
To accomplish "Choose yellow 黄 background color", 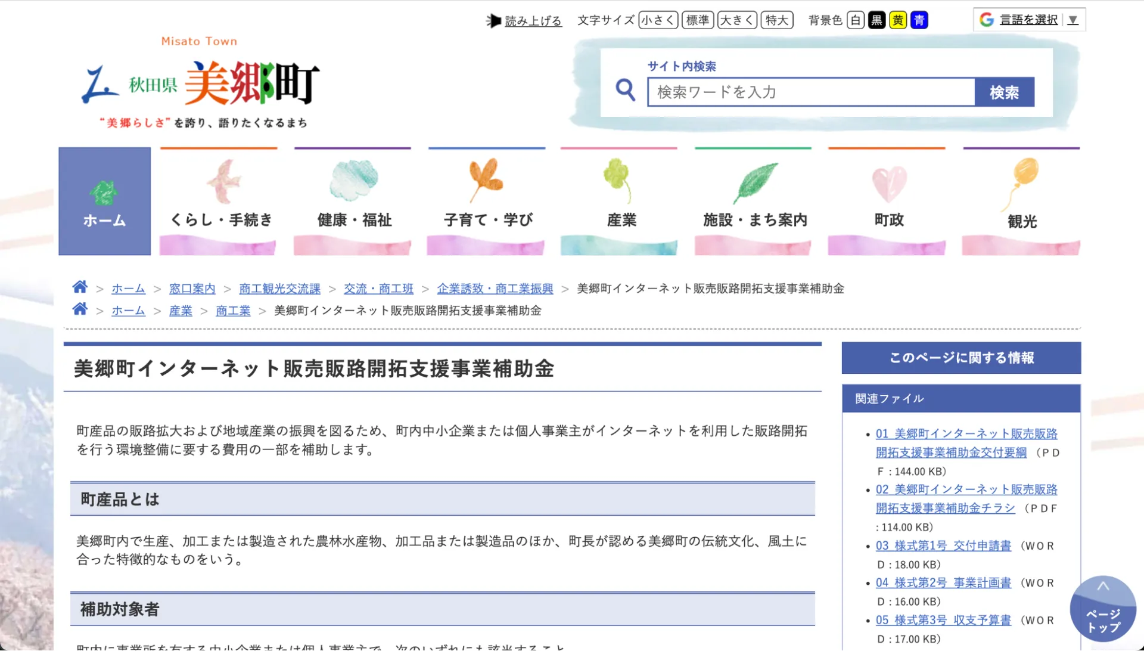I will point(898,20).
